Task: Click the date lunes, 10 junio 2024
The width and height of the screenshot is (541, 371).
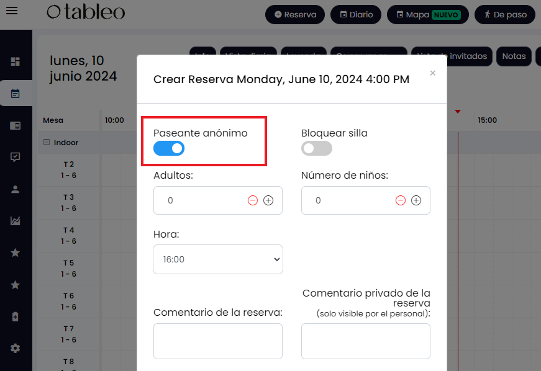Action: (83, 68)
